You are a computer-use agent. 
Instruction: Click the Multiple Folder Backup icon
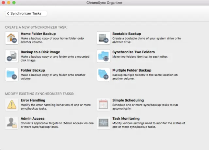pyautogui.click(x=104, y=75)
